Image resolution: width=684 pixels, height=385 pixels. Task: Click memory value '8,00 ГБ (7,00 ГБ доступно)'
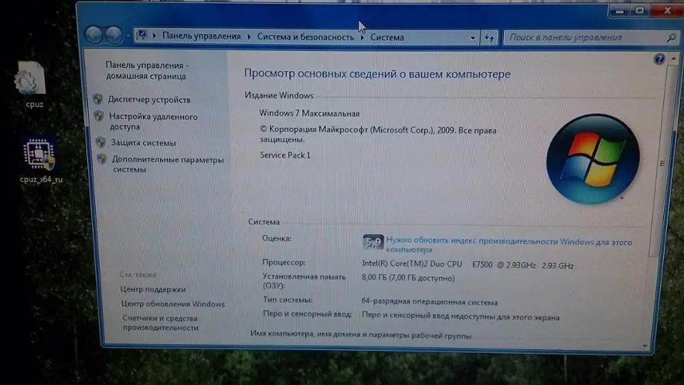pos(408,278)
